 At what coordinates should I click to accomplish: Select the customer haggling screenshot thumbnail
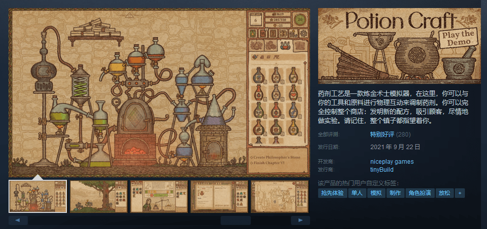pos(159,196)
